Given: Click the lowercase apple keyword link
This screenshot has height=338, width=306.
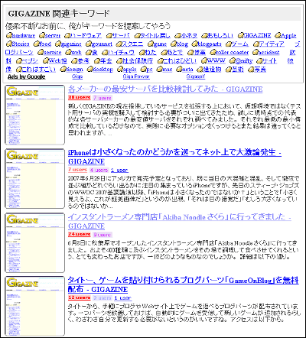Looking at the screenshot, I should pyautogui.click(x=130, y=70).
